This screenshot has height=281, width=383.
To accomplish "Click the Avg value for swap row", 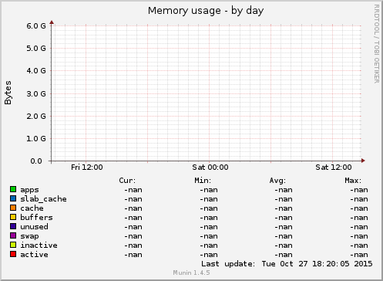I will click(284, 236).
